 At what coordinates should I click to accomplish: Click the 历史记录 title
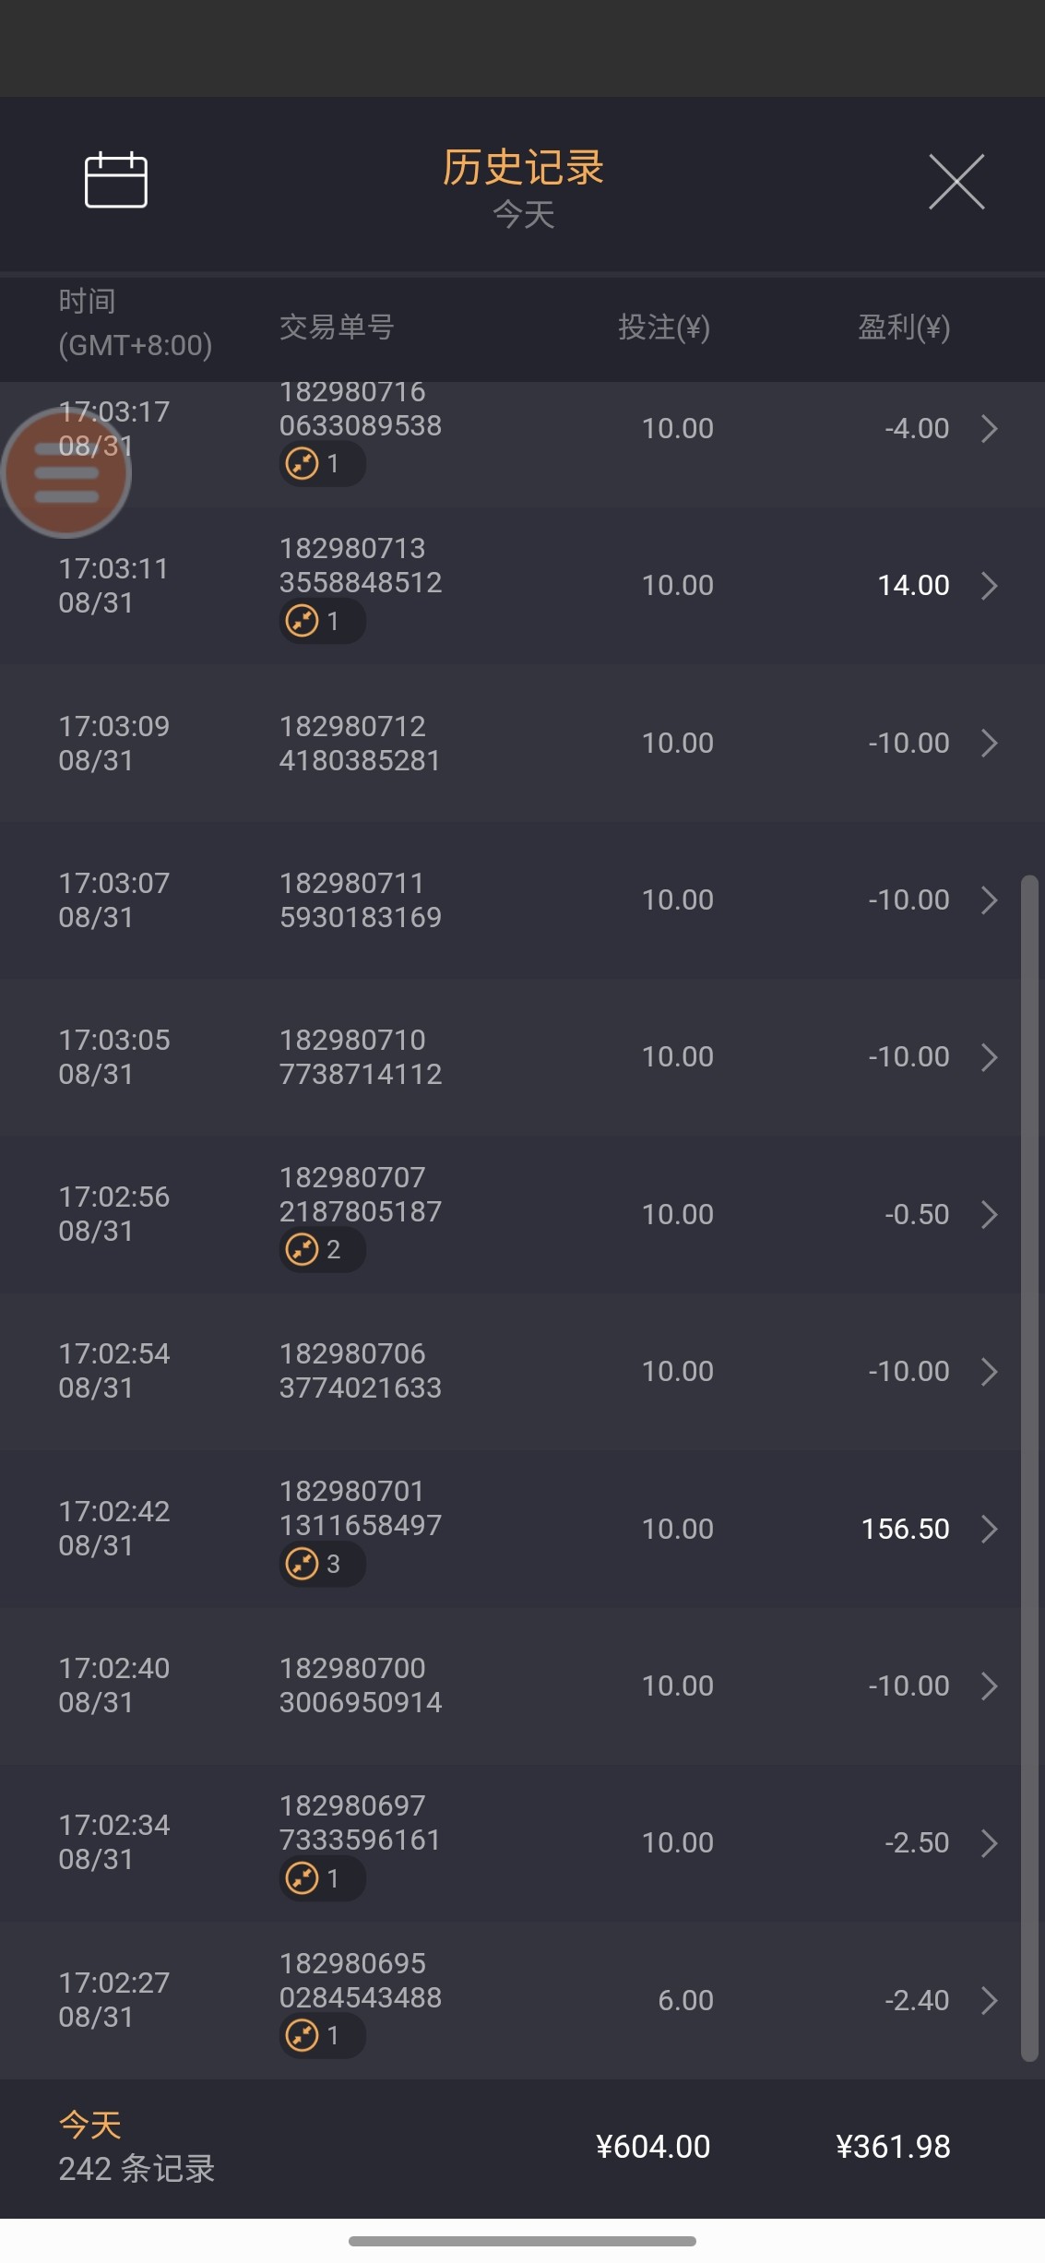pyautogui.click(x=522, y=168)
